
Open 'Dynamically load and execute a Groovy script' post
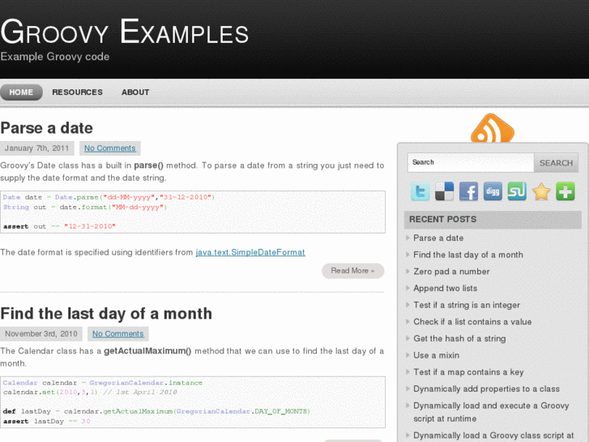coord(491,412)
